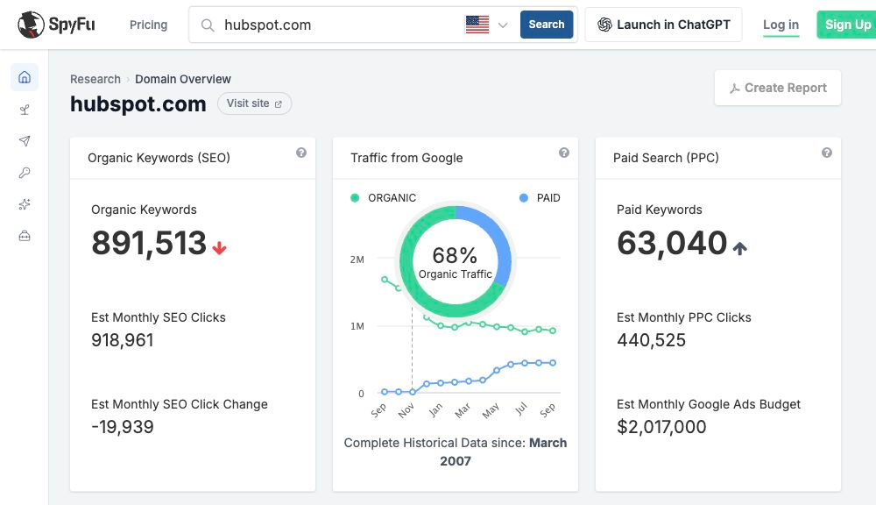876x505 pixels.
Task: Click the blue Search button
Action: (x=547, y=25)
